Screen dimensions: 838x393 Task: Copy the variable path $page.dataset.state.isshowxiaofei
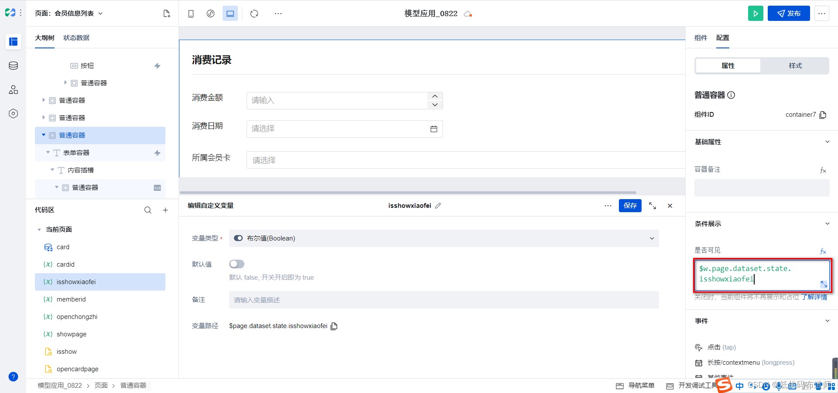pos(334,326)
